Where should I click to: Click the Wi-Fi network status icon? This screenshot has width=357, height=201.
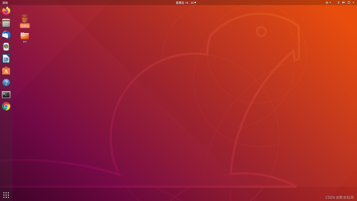[339, 3]
